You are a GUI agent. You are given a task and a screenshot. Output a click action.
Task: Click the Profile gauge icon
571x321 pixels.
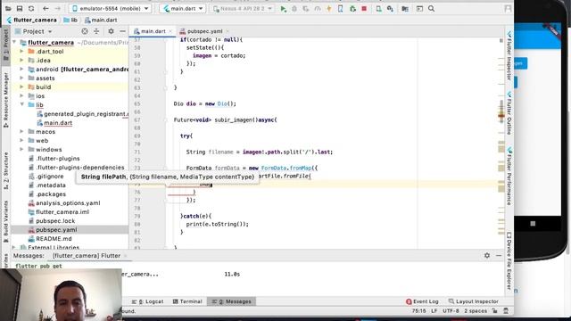tap(318, 8)
